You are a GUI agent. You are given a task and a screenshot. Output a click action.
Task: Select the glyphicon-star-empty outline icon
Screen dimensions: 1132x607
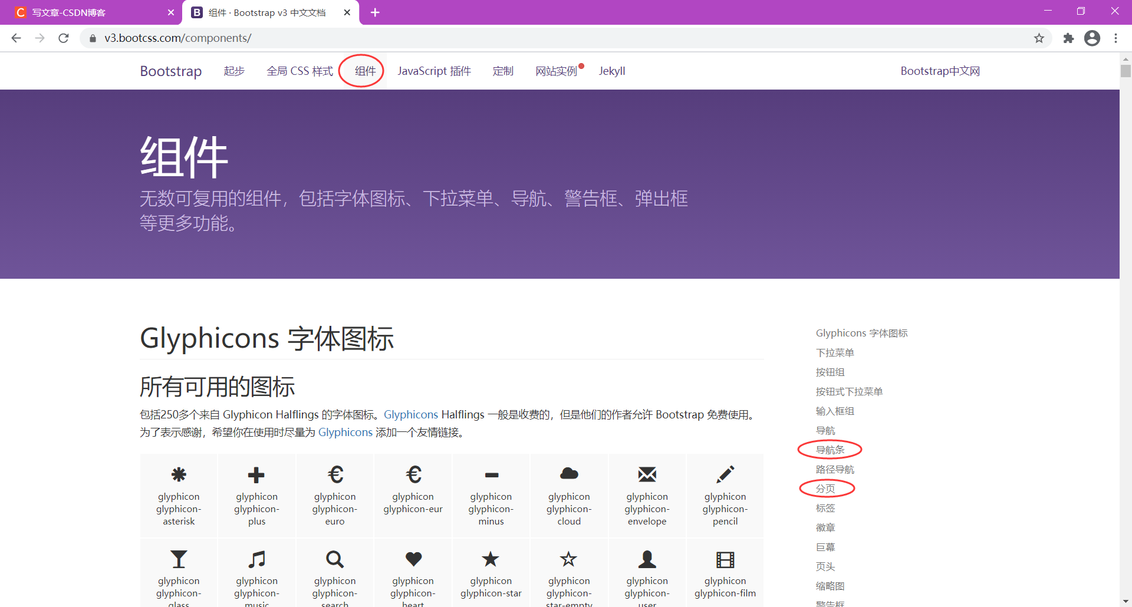tap(569, 559)
